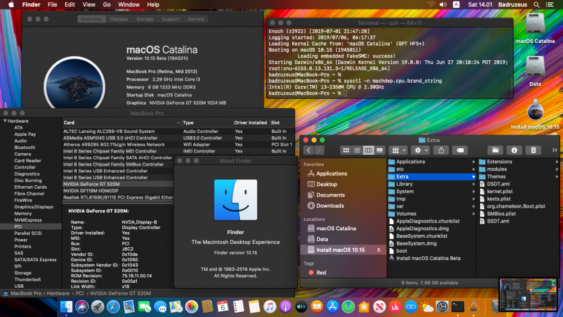Open the Go menu

[x=106, y=5]
